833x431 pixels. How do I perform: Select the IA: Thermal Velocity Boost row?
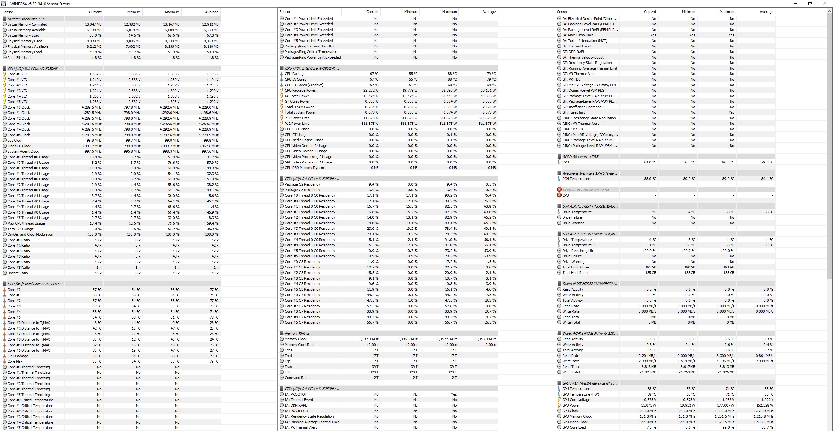(x=666, y=57)
